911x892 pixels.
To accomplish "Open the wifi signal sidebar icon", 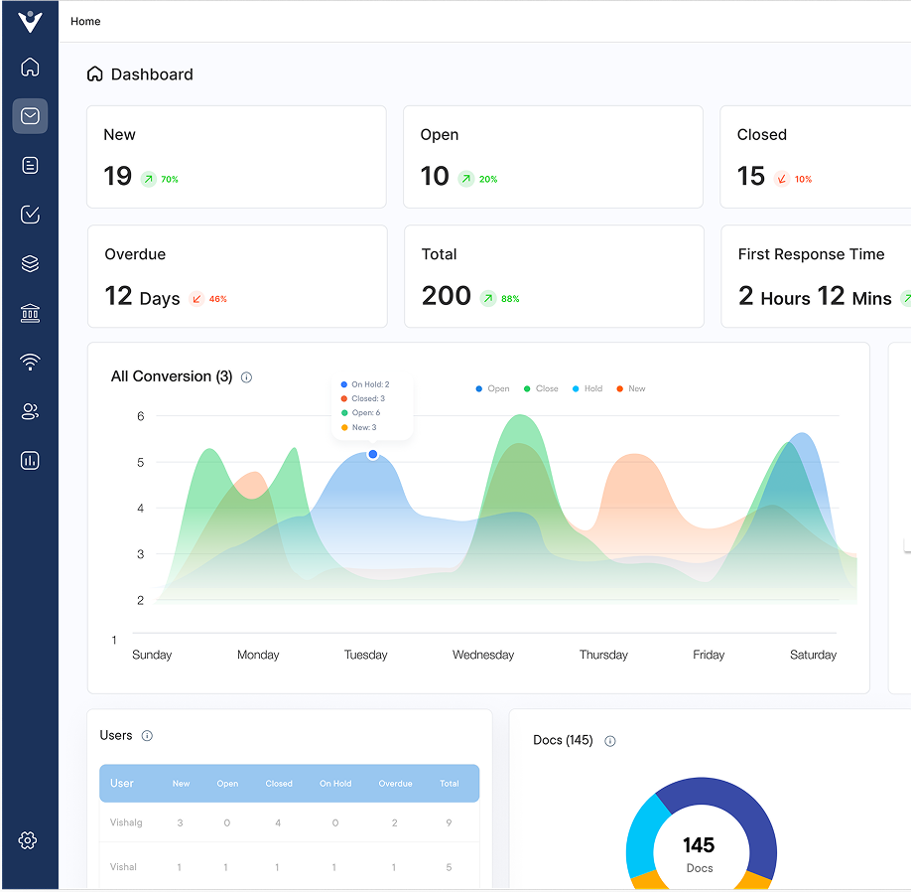I will tap(30, 362).
